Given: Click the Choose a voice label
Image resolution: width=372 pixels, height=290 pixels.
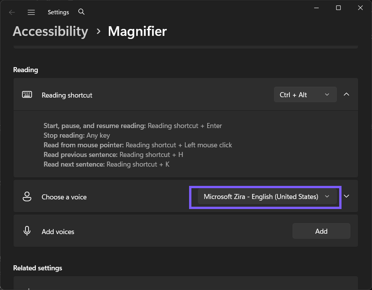Looking at the screenshot, I should (64, 197).
